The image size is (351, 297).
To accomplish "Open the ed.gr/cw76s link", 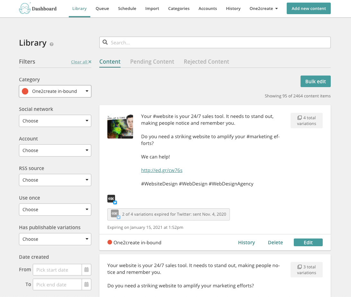I will [162, 170].
